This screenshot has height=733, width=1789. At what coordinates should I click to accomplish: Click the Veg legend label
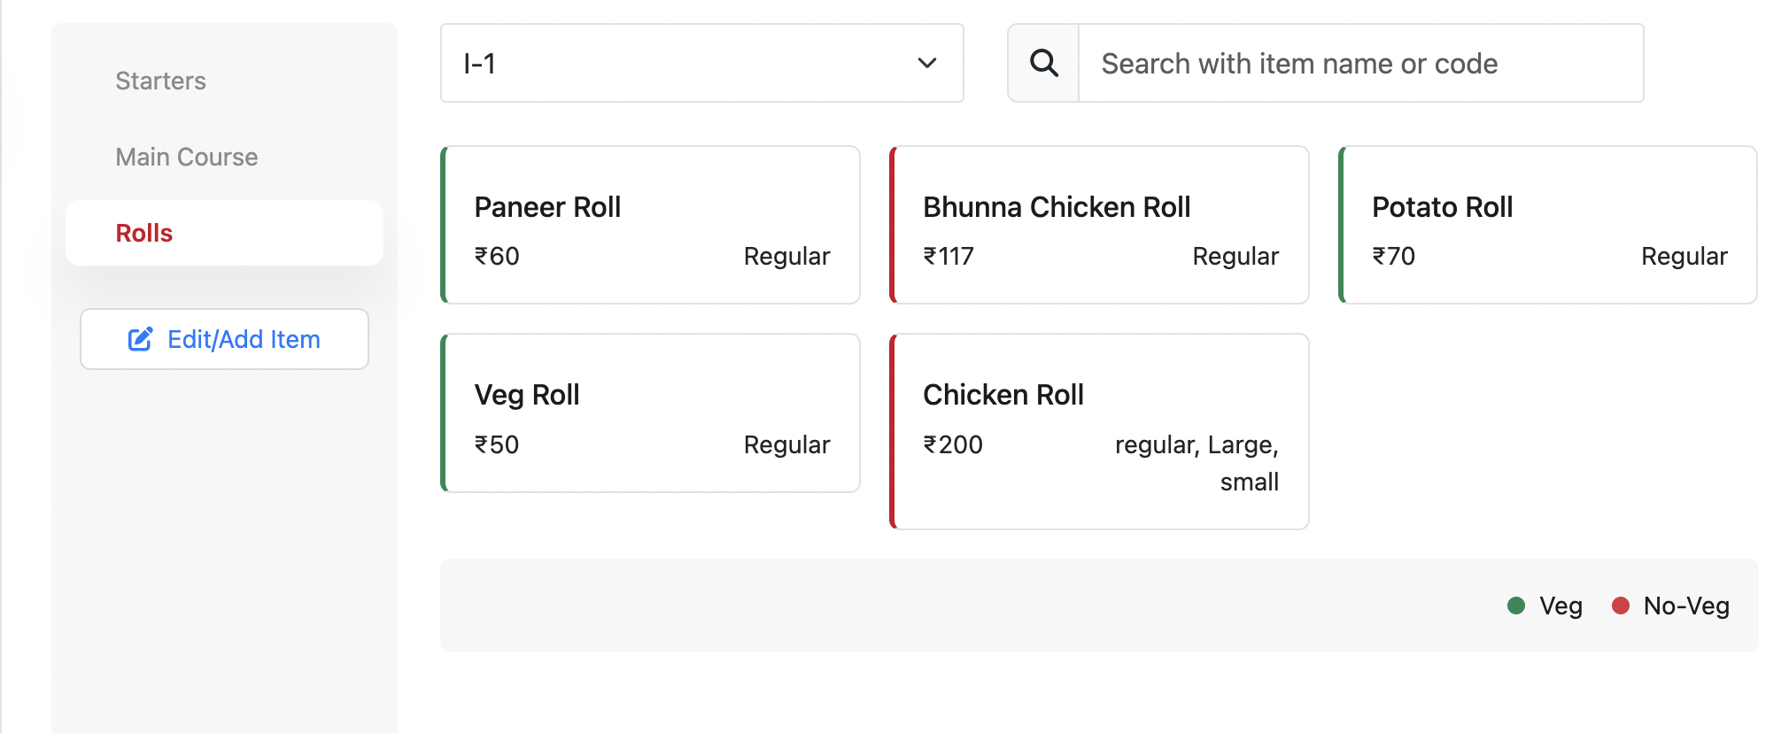coord(1561,606)
